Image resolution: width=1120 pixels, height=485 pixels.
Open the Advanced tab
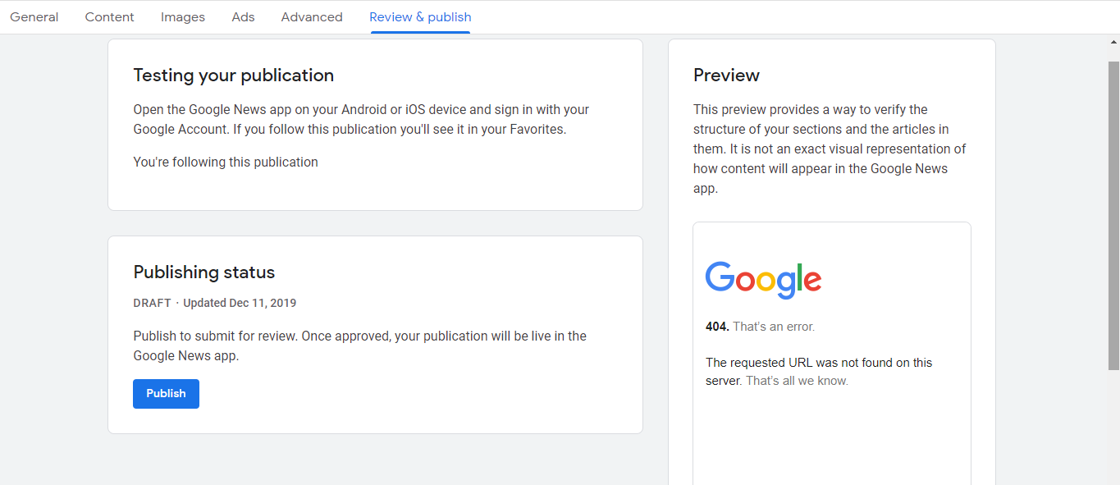[312, 17]
